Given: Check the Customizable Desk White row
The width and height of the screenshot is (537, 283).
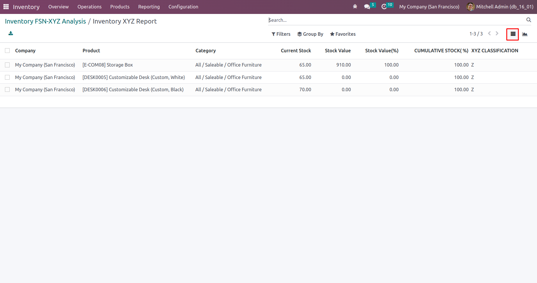Looking at the screenshot, I should [7, 77].
